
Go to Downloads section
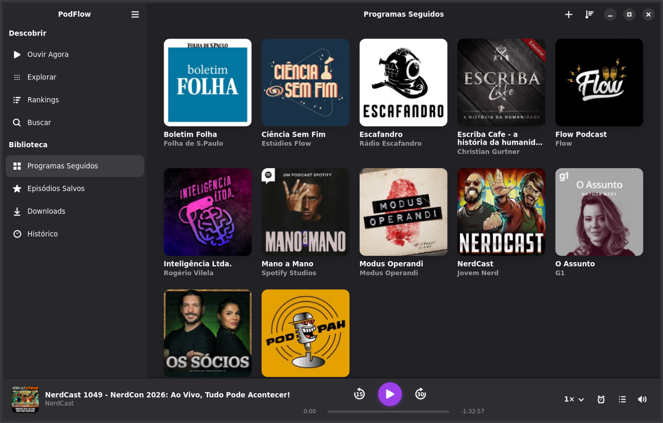(x=75, y=211)
